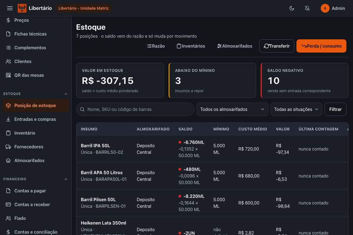This screenshot has width=353, height=235.
Task: Click the Saldo negativo card
Action: coord(305,81)
